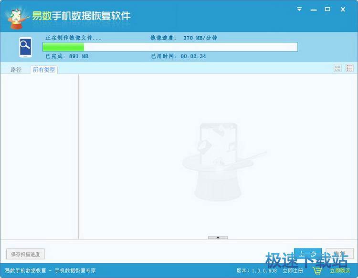The width and height of the screenshot is (358, 278).
Task: Open the 立即购买 link
Action: pos(340,271)
